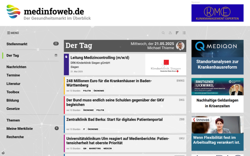Click date Mittwoch, der 21.05.2025
The image size is (250, 156).
152,44
